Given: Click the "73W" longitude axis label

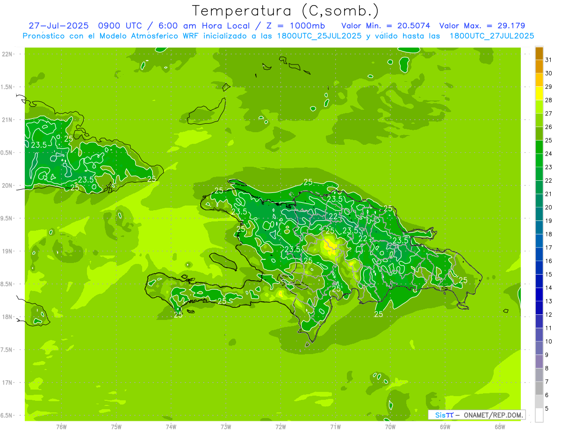Looking at the screenshot, I should click(226, 426).
